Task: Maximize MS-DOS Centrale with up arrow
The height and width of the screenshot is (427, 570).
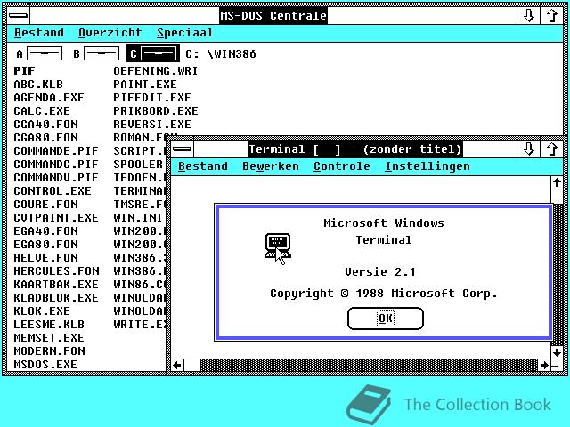Action: point(552,16)
